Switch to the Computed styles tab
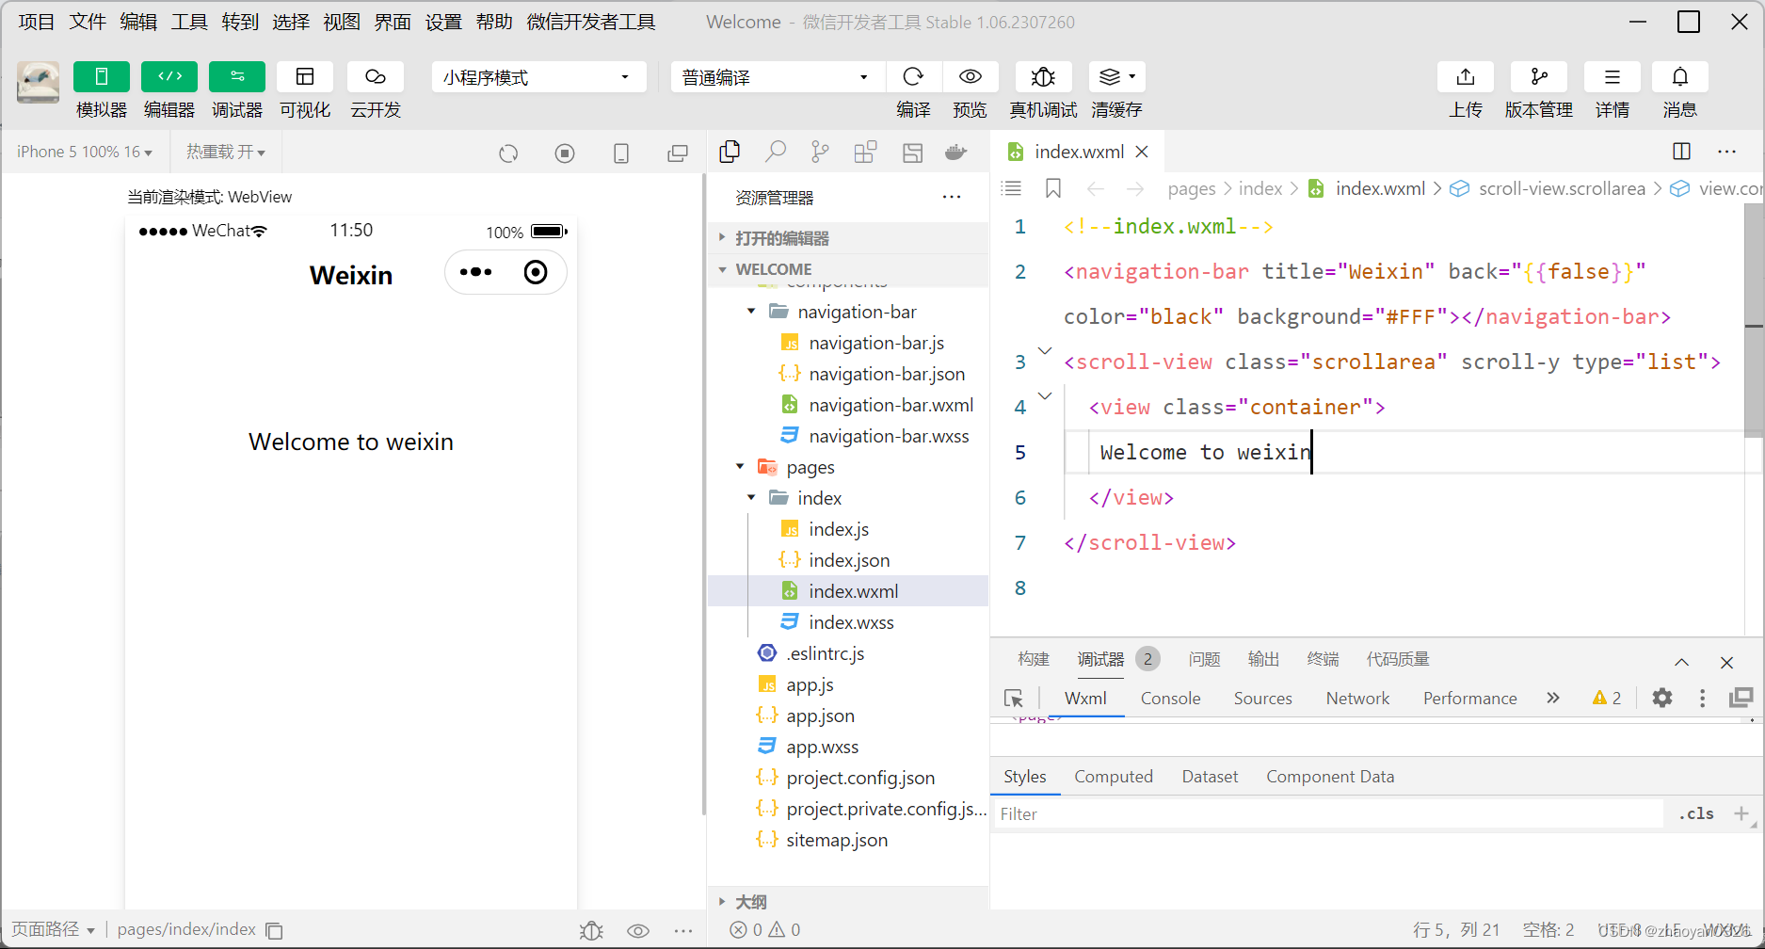 point(1114,777)
